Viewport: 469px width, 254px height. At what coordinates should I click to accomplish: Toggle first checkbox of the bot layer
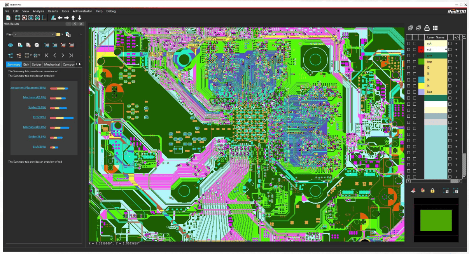[x=408, y=92]
